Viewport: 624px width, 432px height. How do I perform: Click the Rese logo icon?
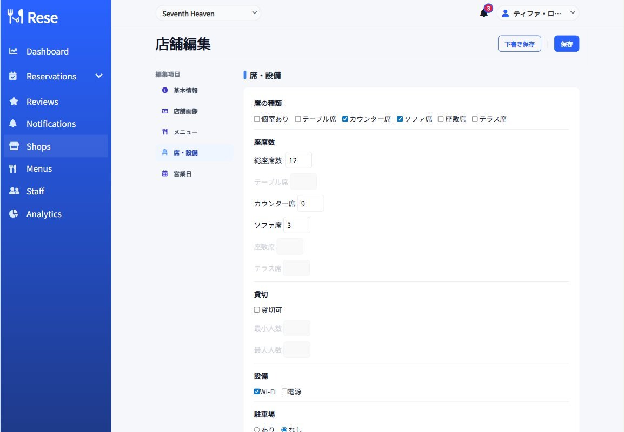[x=16, y=17]
